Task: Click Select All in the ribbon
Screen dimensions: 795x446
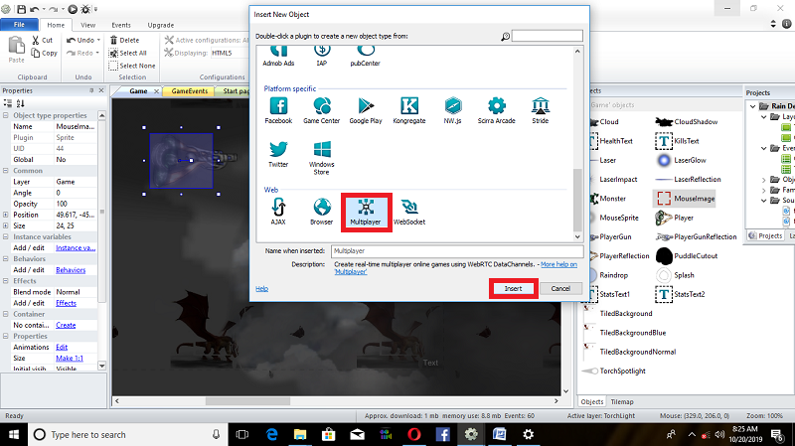Action: 128,53
